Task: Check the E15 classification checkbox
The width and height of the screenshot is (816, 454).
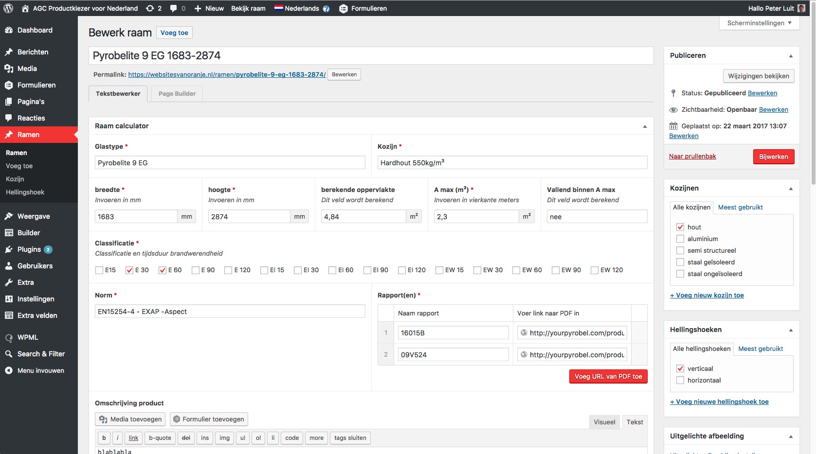Action: (x=99, y=270)
